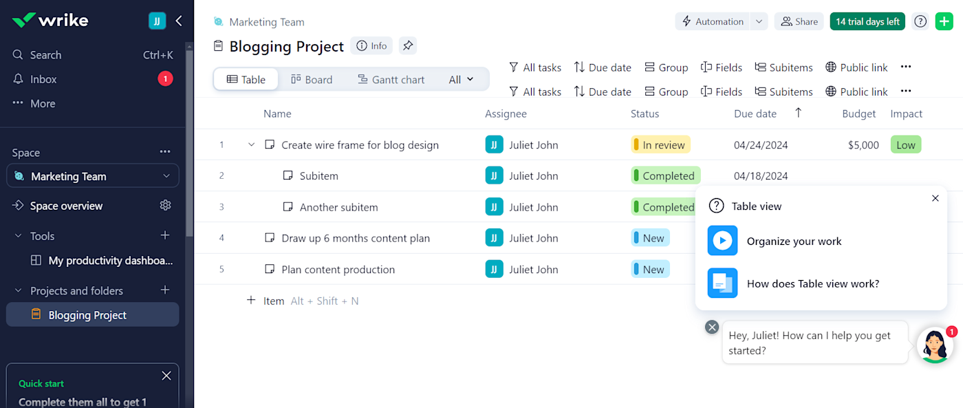Open the JJ profile avatar in sidebar header
Viewport: 963px width, 408px height.
pos(158,21)
